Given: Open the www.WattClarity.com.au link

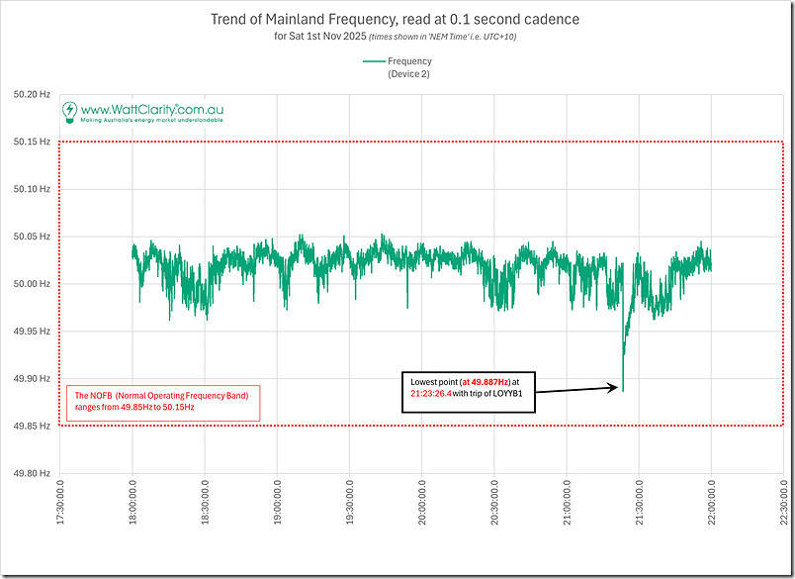Looking at the screenshot, I should pos(150,108).
